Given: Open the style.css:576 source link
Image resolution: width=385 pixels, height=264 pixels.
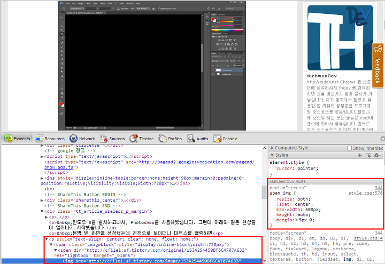Looking at the screenshot, I should (365, 193).
